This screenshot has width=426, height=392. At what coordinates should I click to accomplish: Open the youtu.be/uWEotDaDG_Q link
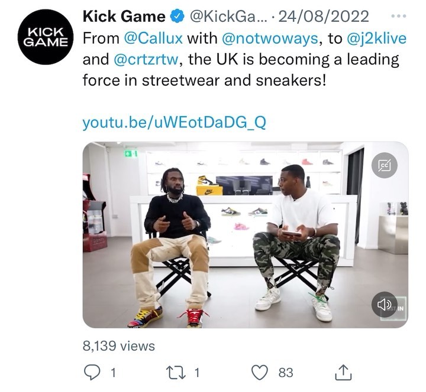(174, 123)
